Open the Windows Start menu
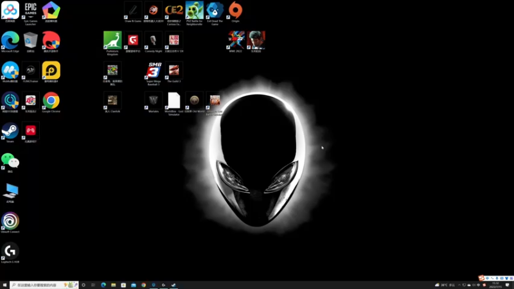This screenshot has height=289, width=514. pyautogui.click(x=4, y=285)
